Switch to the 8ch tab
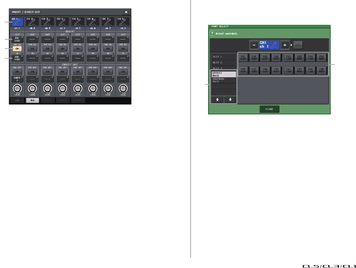 (x=32, y=100)
